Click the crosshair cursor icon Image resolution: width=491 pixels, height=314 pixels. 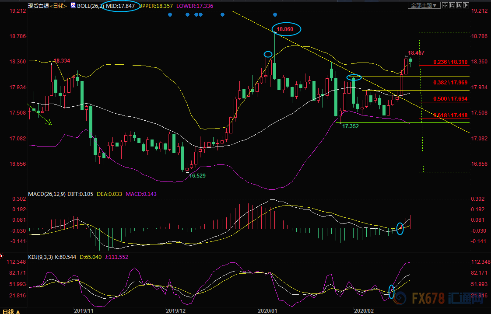(x=445, y=5)
